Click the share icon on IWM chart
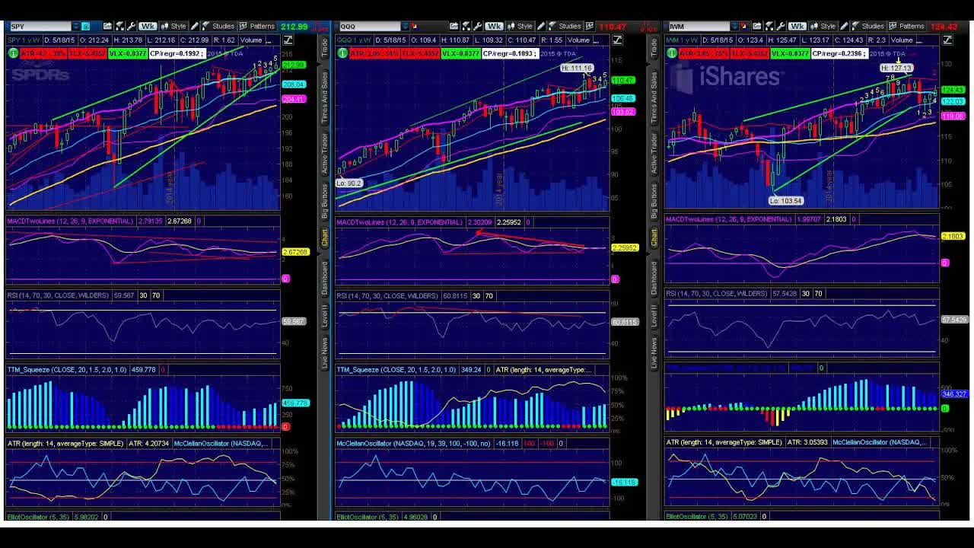974x548 pixels. pos(756,26)
